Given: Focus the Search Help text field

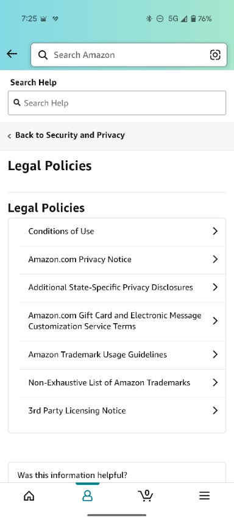Looking at the screenshot, I should (x=117, y=103).
